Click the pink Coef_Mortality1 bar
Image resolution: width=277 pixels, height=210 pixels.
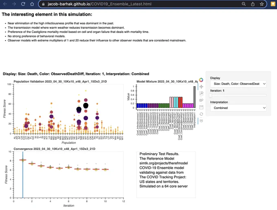(x=171, y=102)
